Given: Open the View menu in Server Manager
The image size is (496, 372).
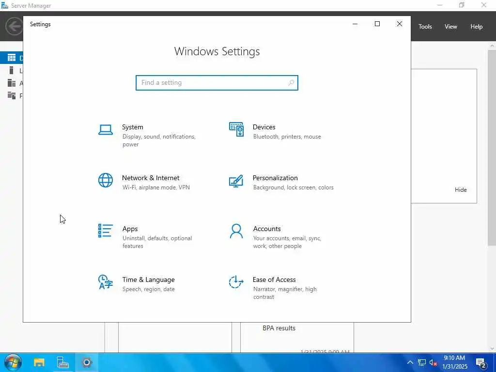Looking at the screenshot, I should [x=451, y=27].
